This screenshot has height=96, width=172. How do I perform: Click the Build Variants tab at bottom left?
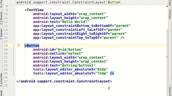[x=1, y=93]
